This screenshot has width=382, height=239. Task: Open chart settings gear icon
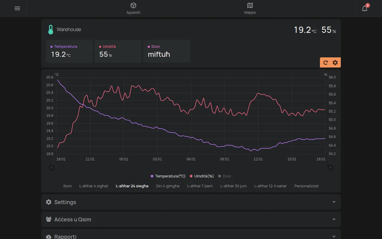pyautogui.click(x=335, y=62)
